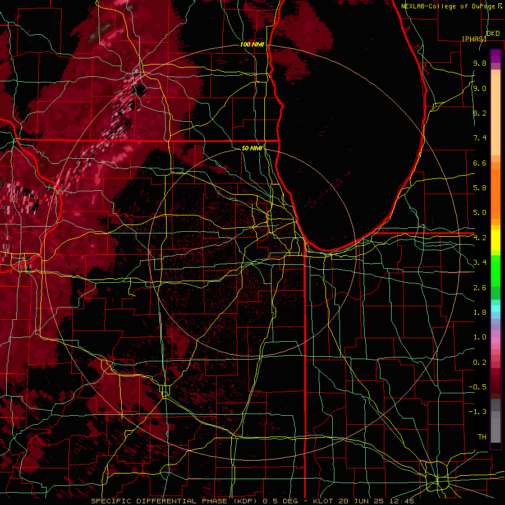
Task: Click the 1.0 value on the scale
Action: [x=480, y=337]
